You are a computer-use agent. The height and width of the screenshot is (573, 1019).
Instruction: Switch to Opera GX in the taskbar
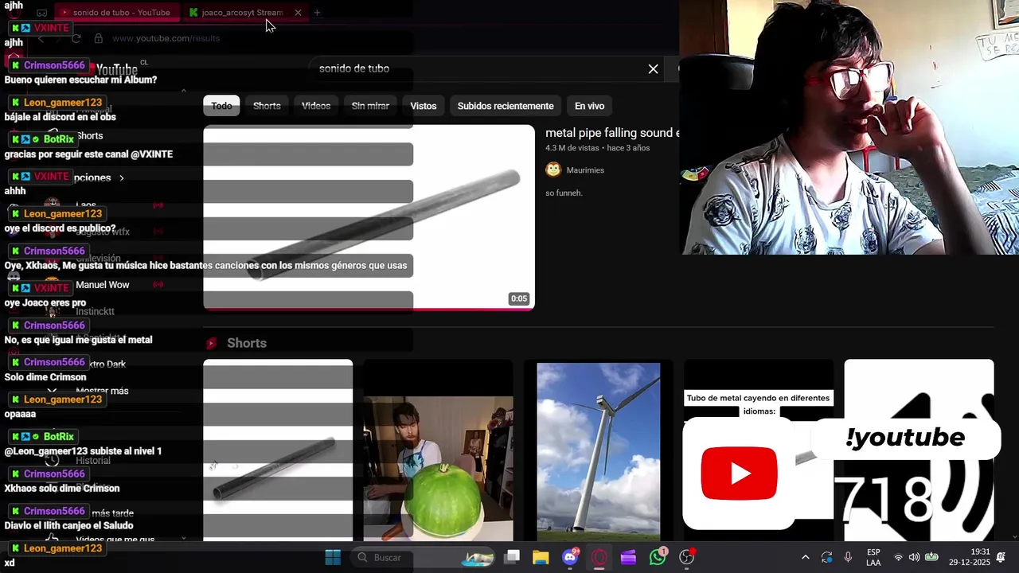click(x=599, y=557)
